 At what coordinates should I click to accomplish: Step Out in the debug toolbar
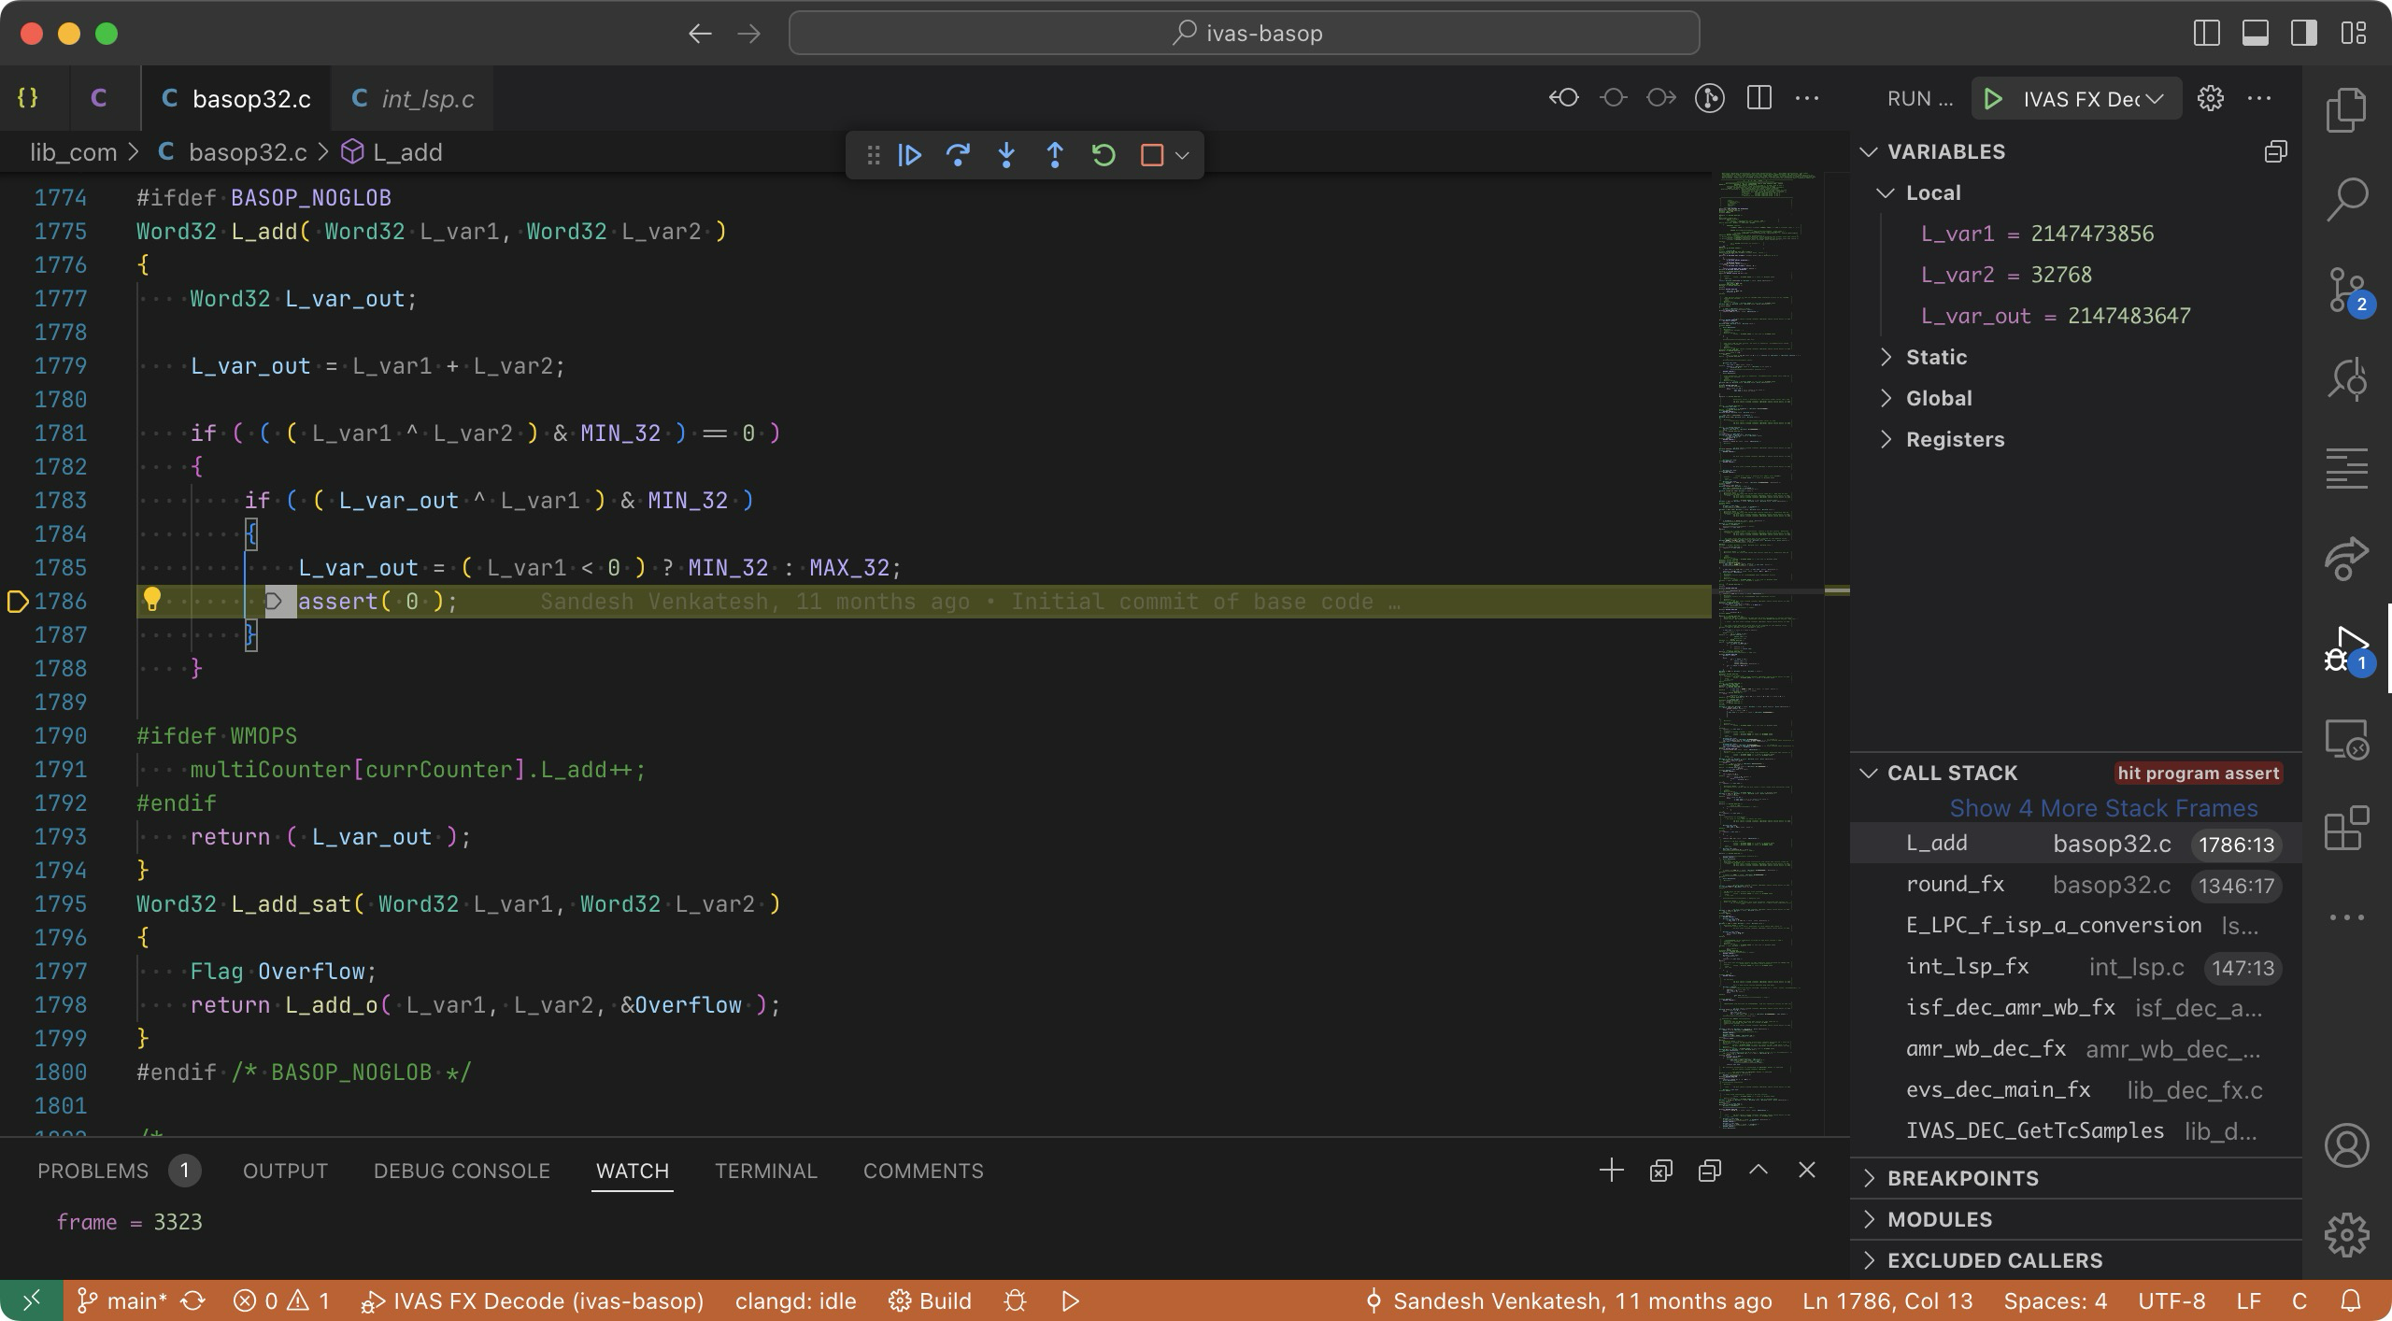coord(1055,155)
